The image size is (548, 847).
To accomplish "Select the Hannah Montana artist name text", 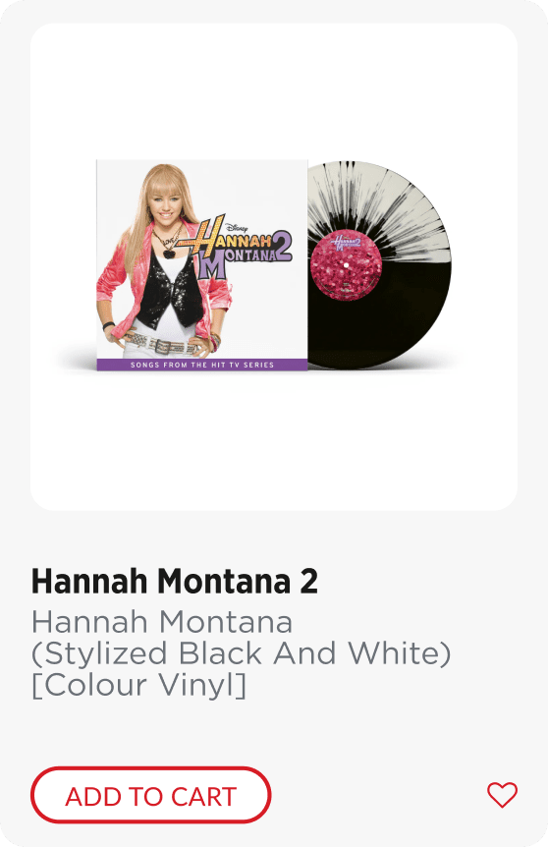I will pos(162,622).
